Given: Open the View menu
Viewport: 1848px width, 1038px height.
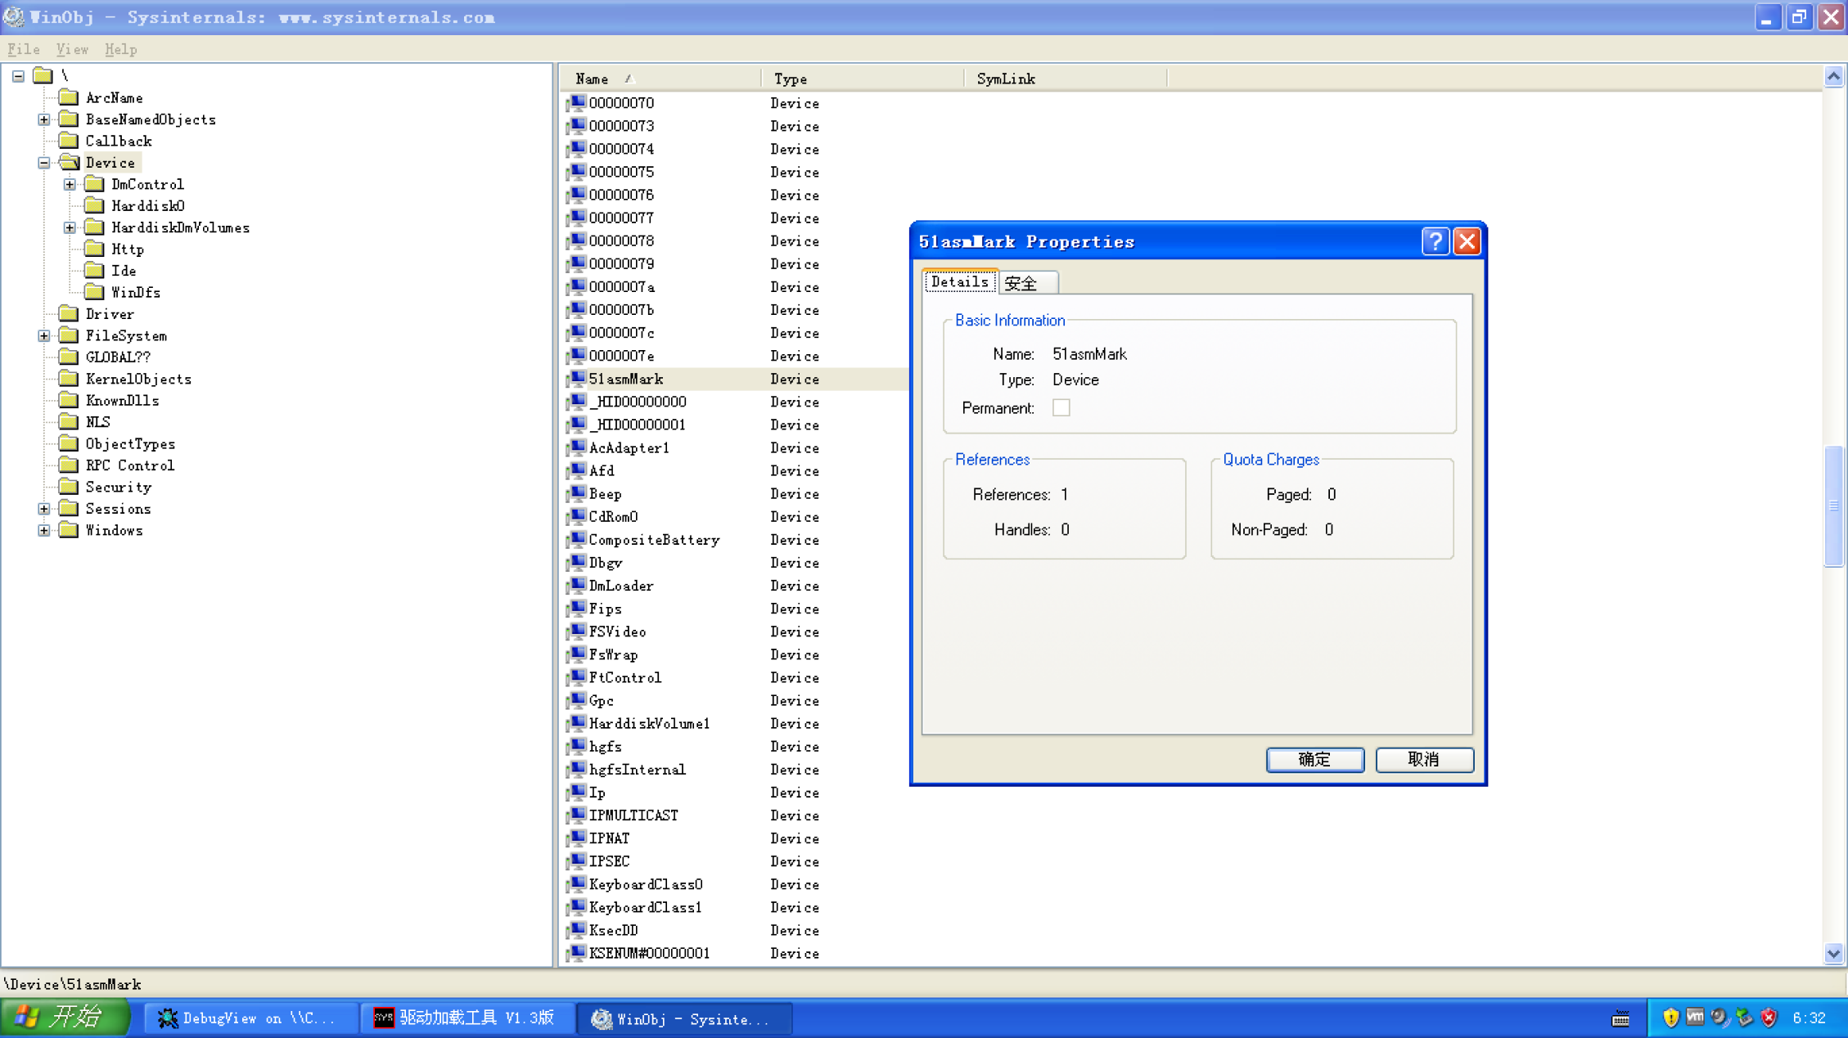Looking at the screenshot, I should pyautogui.click(x=71, y=48).
